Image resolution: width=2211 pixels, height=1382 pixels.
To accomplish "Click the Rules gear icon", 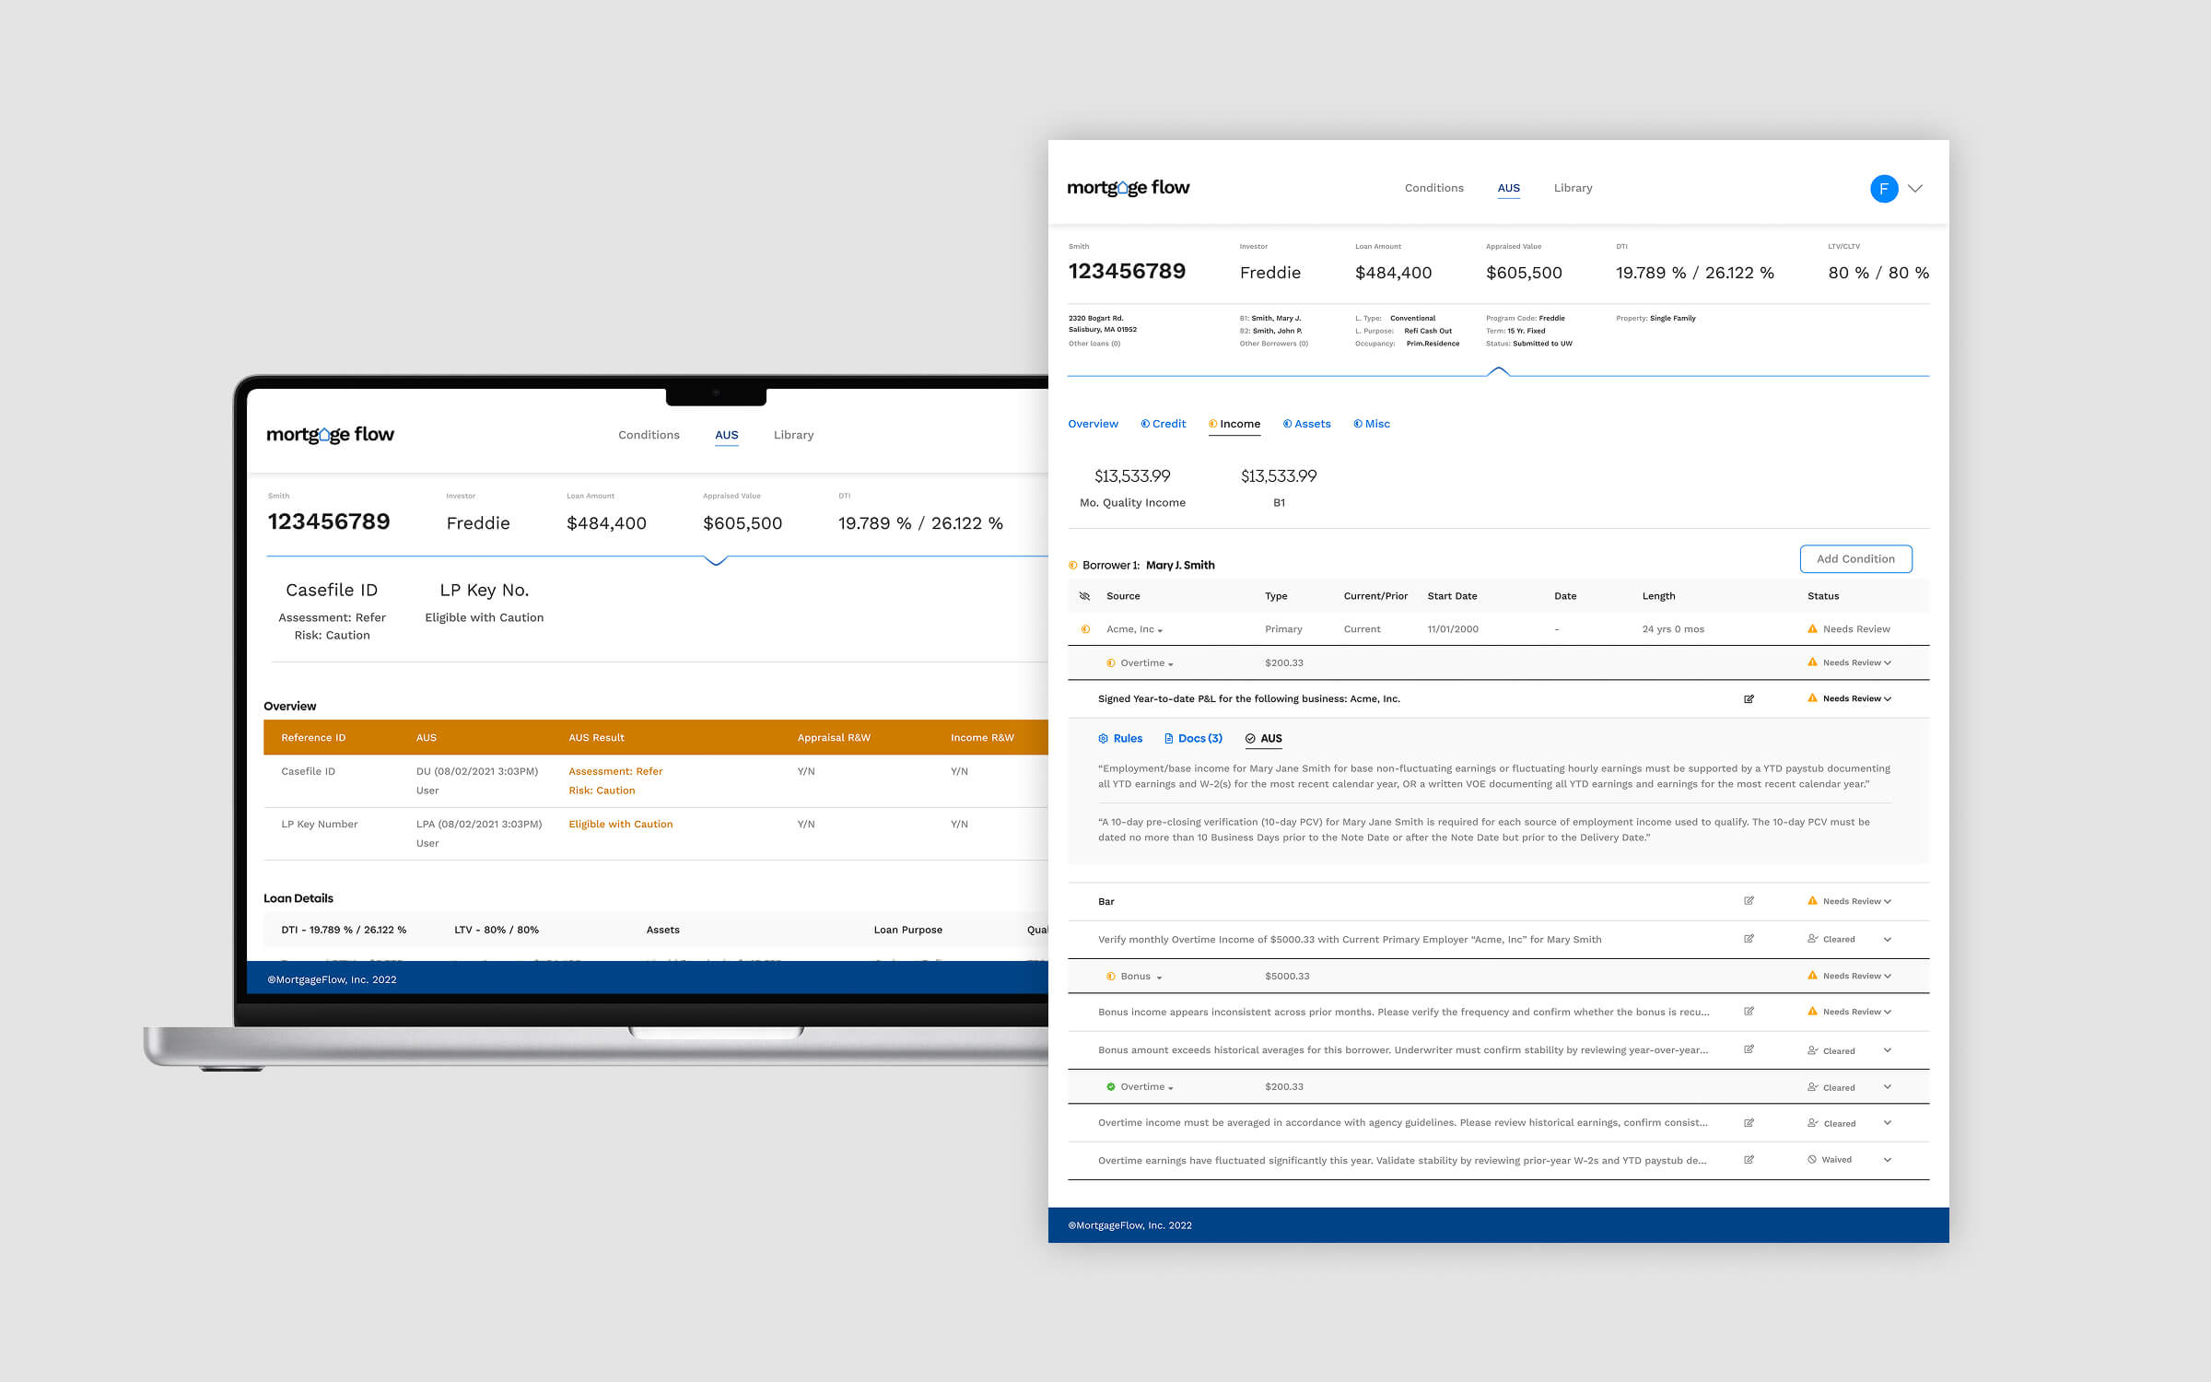I will pos(1103,739).
